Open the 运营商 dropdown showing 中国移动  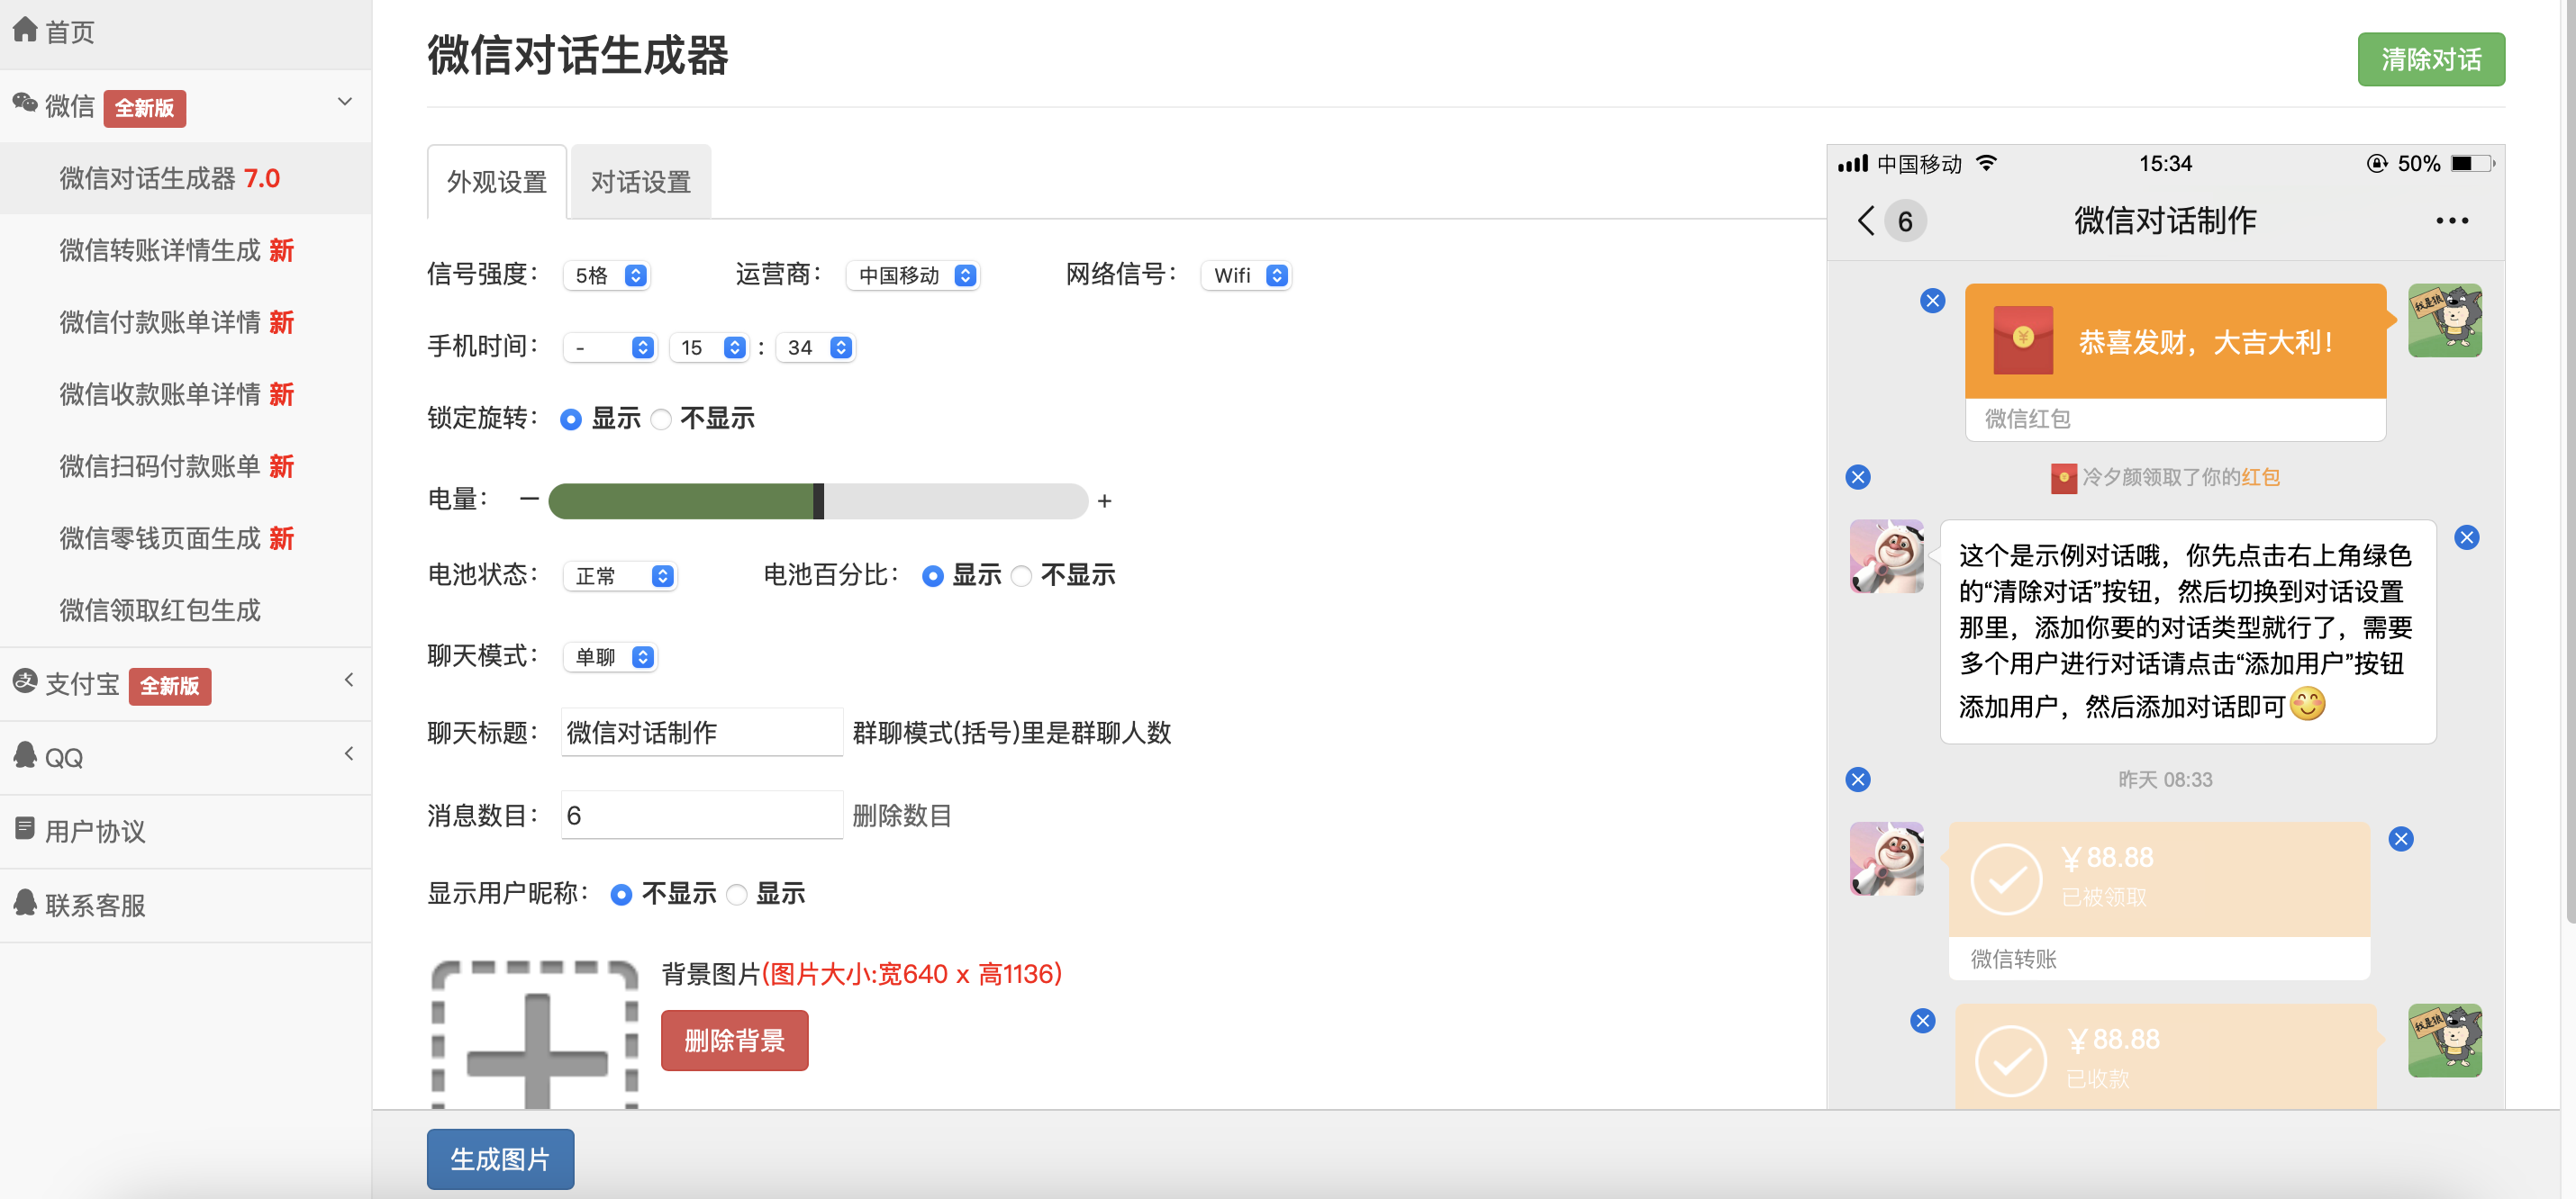913,275
